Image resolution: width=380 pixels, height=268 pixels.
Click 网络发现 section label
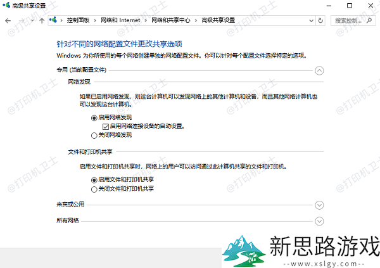(x=79, y=82)
